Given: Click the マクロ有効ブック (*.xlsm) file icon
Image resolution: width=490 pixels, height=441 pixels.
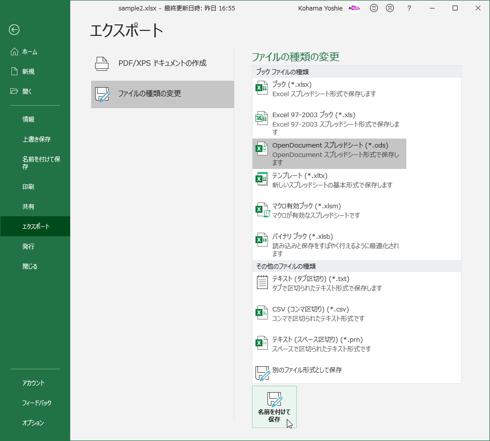Looking at the screenshot, I should pyautogui.click(x=262, y=210).
